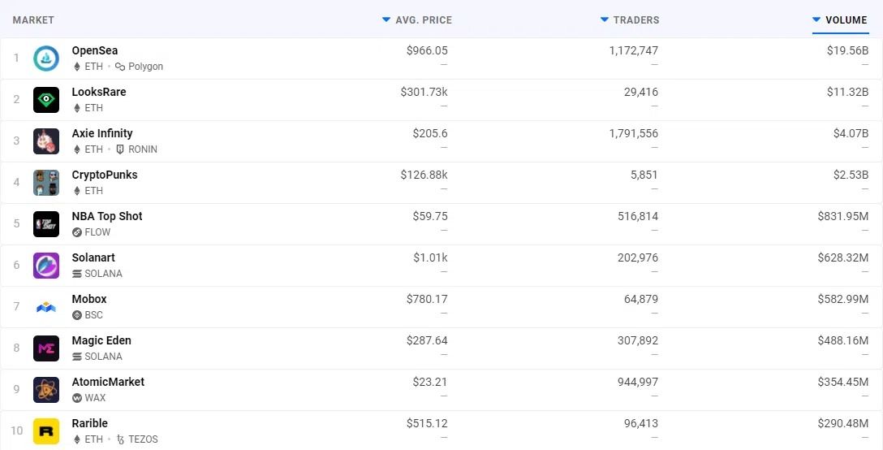Image resolution: width=883 pixels, height=450 pixels.
Task: Sort table by Avg. Price column
Action: click(x=423, y=20)
